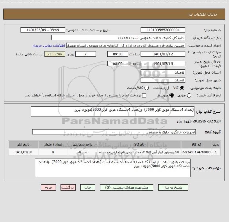The height and width of the screenshot is (222, 229).
Task: Open the اطلاعات تماس خریدار link
Action: click(49, 46)
